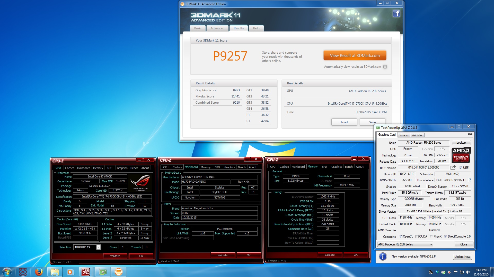Toggle the PhysX checkbox in GPU-Z

(x=431, y=236)
